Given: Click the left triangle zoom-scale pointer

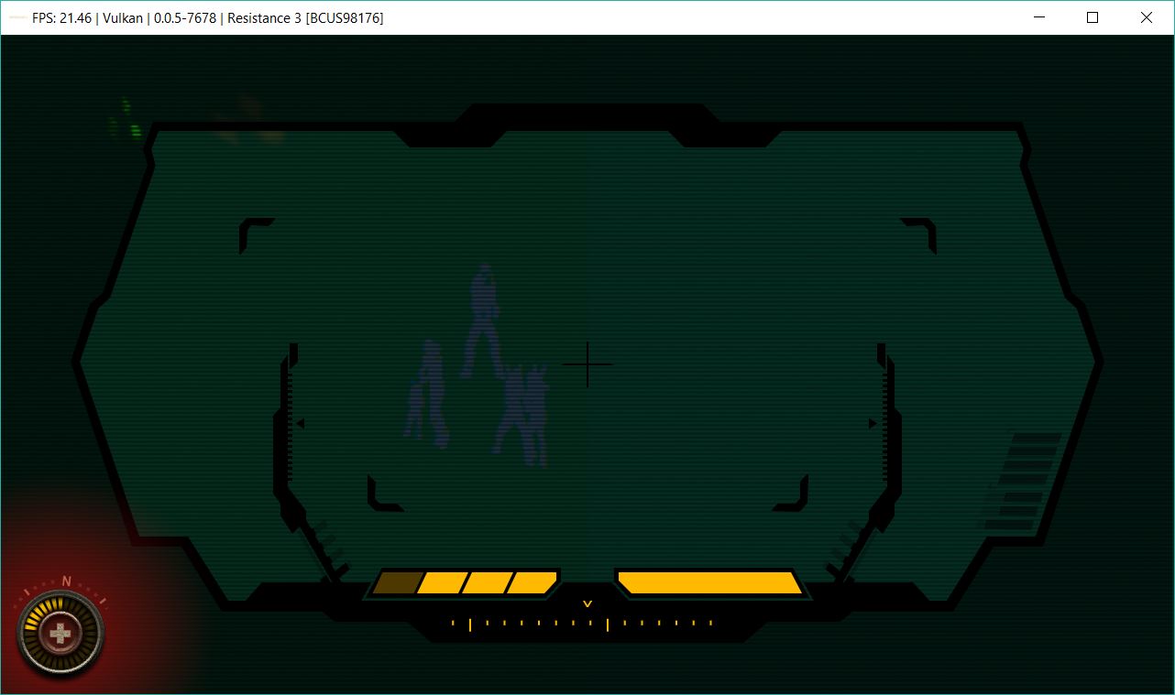Looking at the screenshot, I should pyautogui.click(x=300, y=423).
